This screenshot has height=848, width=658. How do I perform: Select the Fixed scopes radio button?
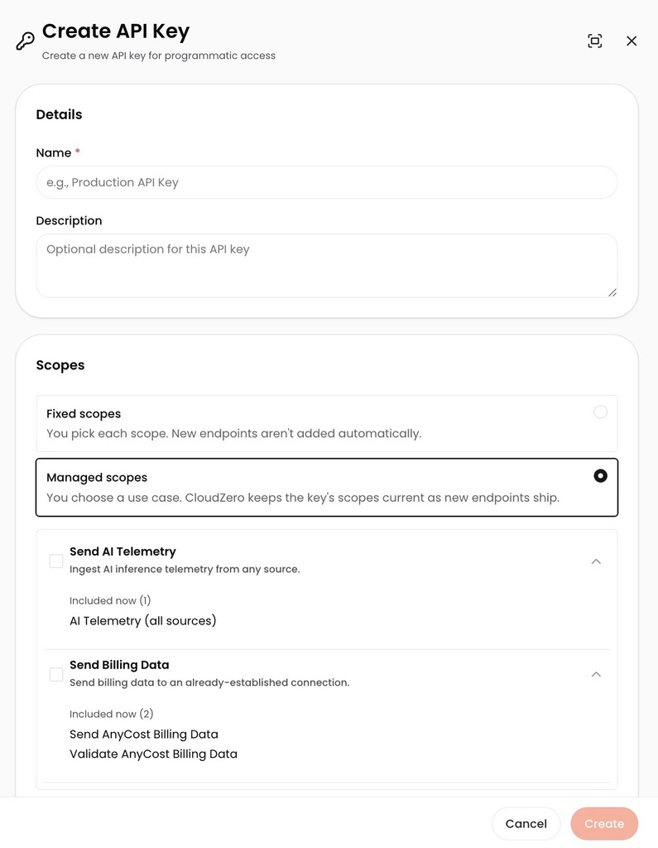coord(600,412)
